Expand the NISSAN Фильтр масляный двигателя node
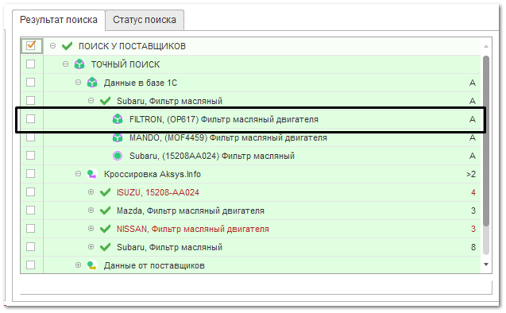This screenshot has height=313, width=506. point(91,229)
